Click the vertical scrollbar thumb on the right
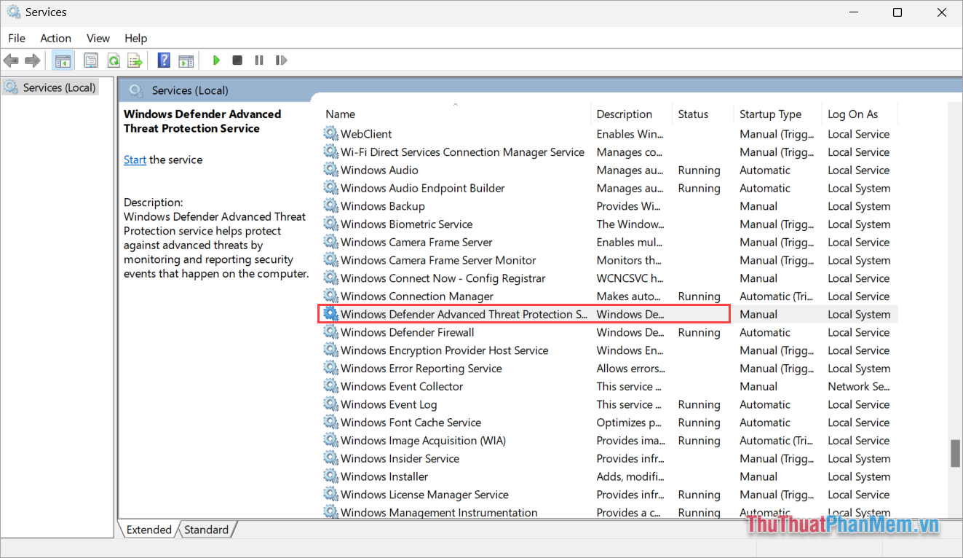Viewport: 963px width, 558px height. (x=956, y=453)
